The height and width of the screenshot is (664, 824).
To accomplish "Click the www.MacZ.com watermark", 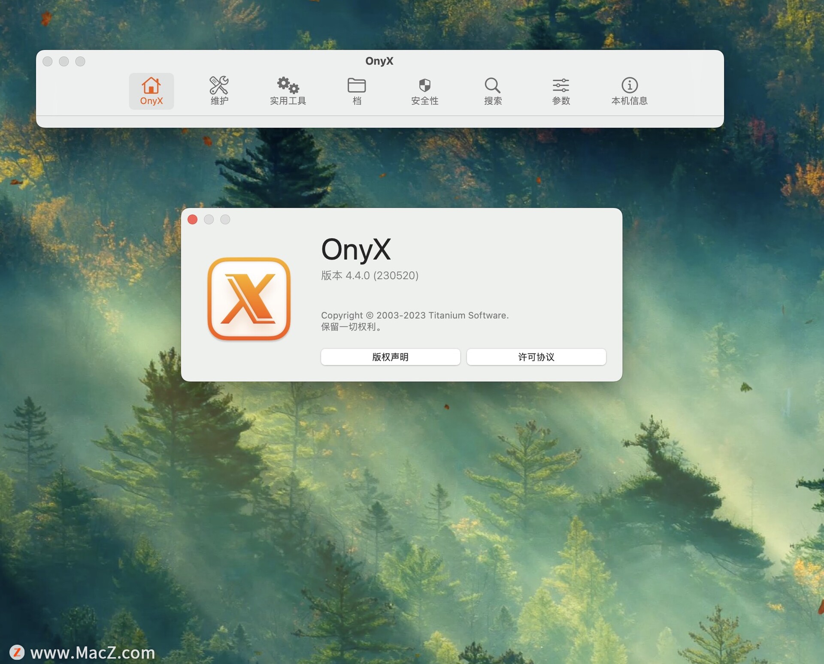I will click(x=92, y=653).
